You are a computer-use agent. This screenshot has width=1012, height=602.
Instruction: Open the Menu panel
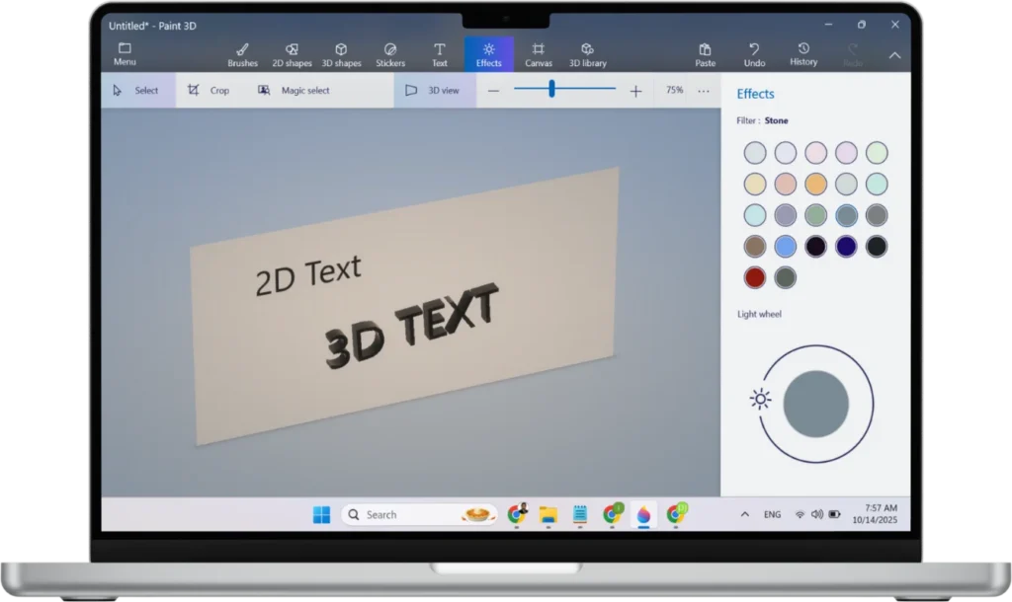tap(125, 54)
